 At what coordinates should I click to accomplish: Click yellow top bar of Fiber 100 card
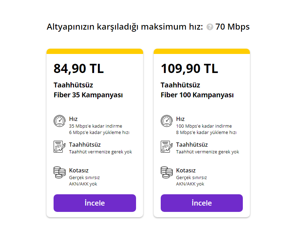pos(202,51)
